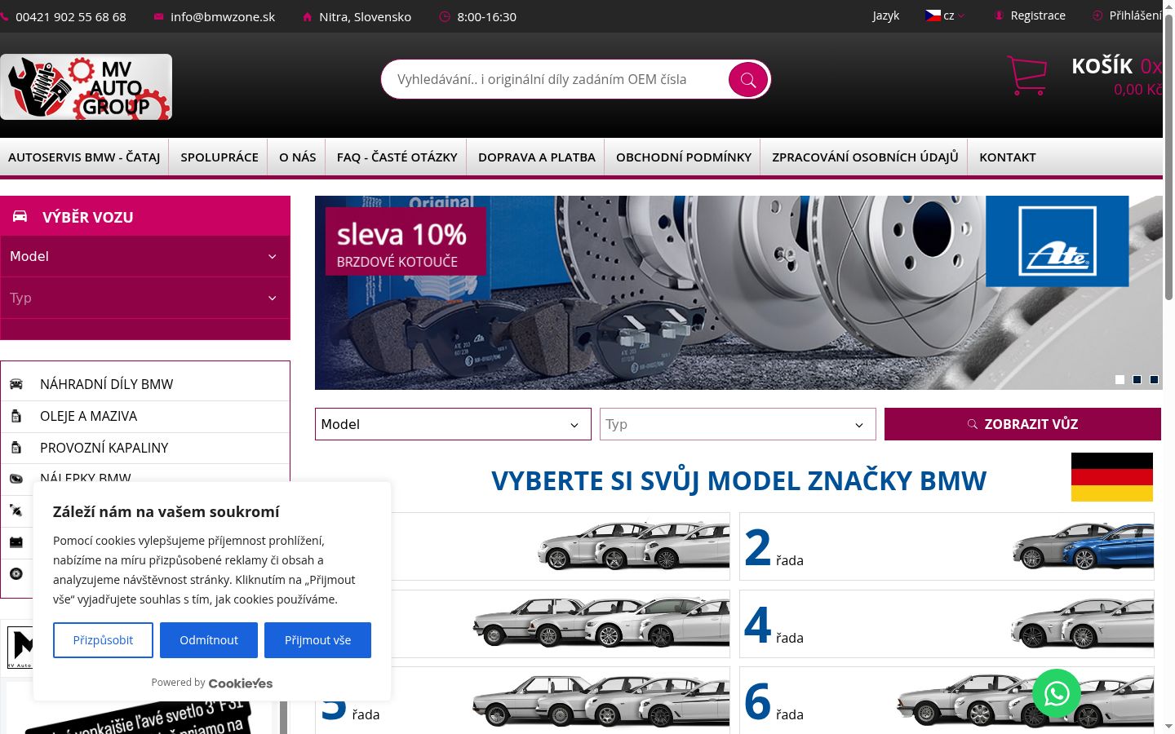The height and width of the screenshot is (734, 1175).
Task: Click phone number 00421 902 55 68 68
Action: [x=71, y=16]
